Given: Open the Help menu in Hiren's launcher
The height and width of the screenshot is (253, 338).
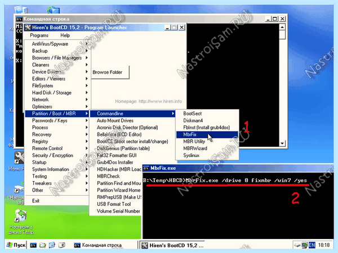Looking at the screenshot, I should [x=65, y=35].
